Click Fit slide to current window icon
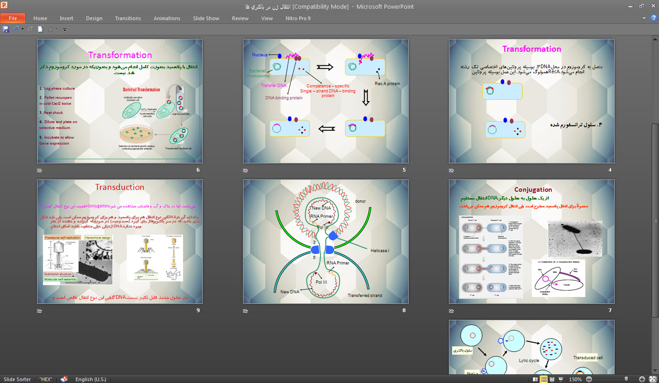659x383 pixels. pos(652,379)
